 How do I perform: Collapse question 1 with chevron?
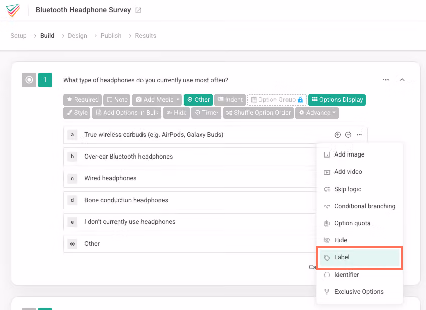[402, 80]
